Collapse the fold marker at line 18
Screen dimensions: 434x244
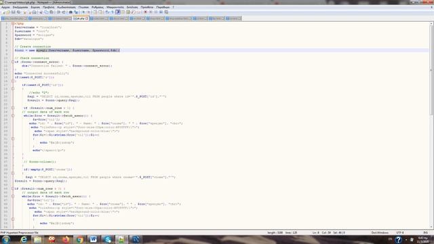point(13,89)
